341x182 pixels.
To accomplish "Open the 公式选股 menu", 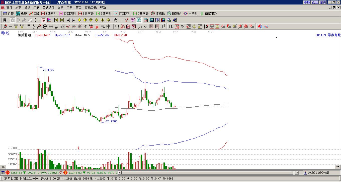I will pos(48,7).
